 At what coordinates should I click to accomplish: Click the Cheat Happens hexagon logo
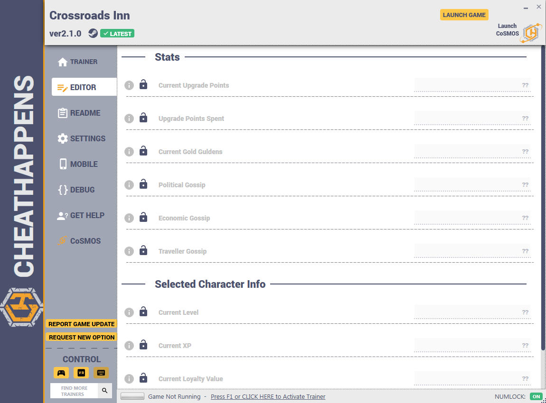point(21,307)
